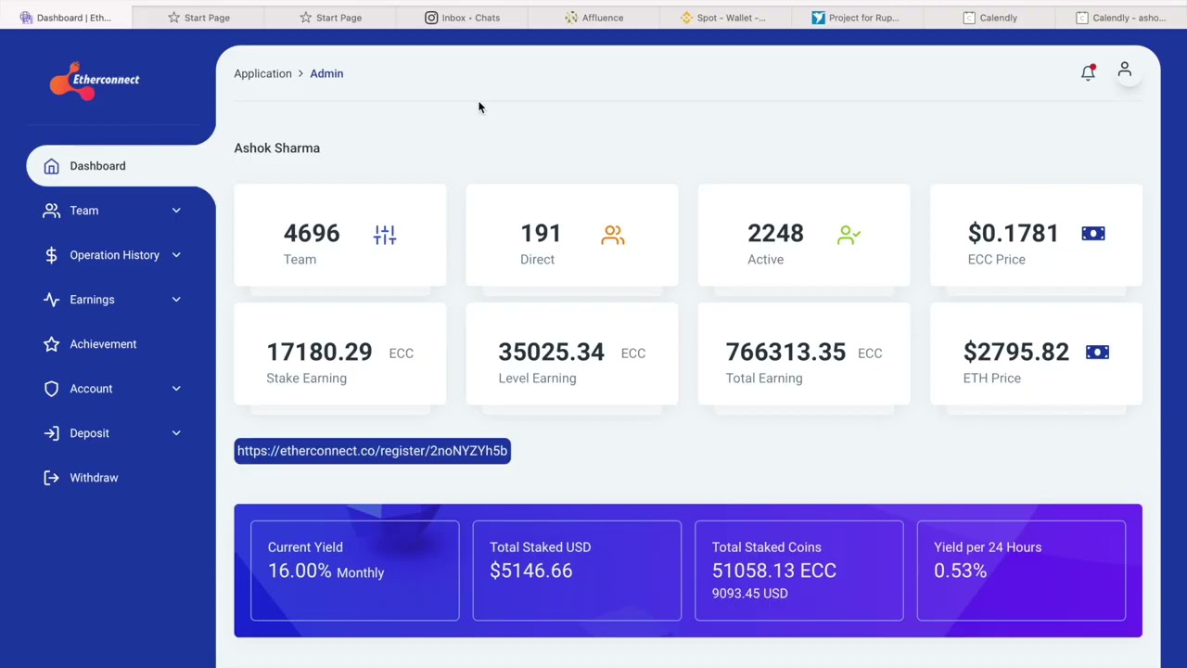Switch to the Calendly tab
Image resolution: width=1187 pixels, height=668 pixels.
(989, 18)
